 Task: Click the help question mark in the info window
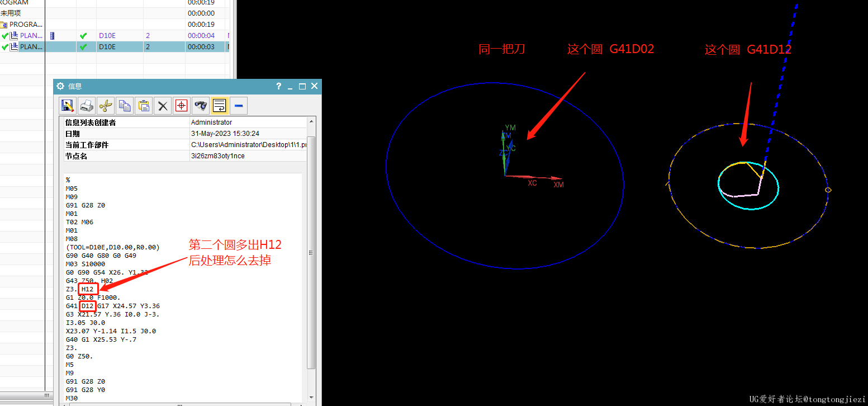click(278, 86)
